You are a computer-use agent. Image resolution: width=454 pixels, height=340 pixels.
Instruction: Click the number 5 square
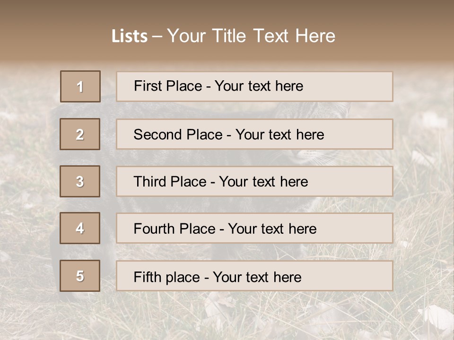[x=80, y=276]
